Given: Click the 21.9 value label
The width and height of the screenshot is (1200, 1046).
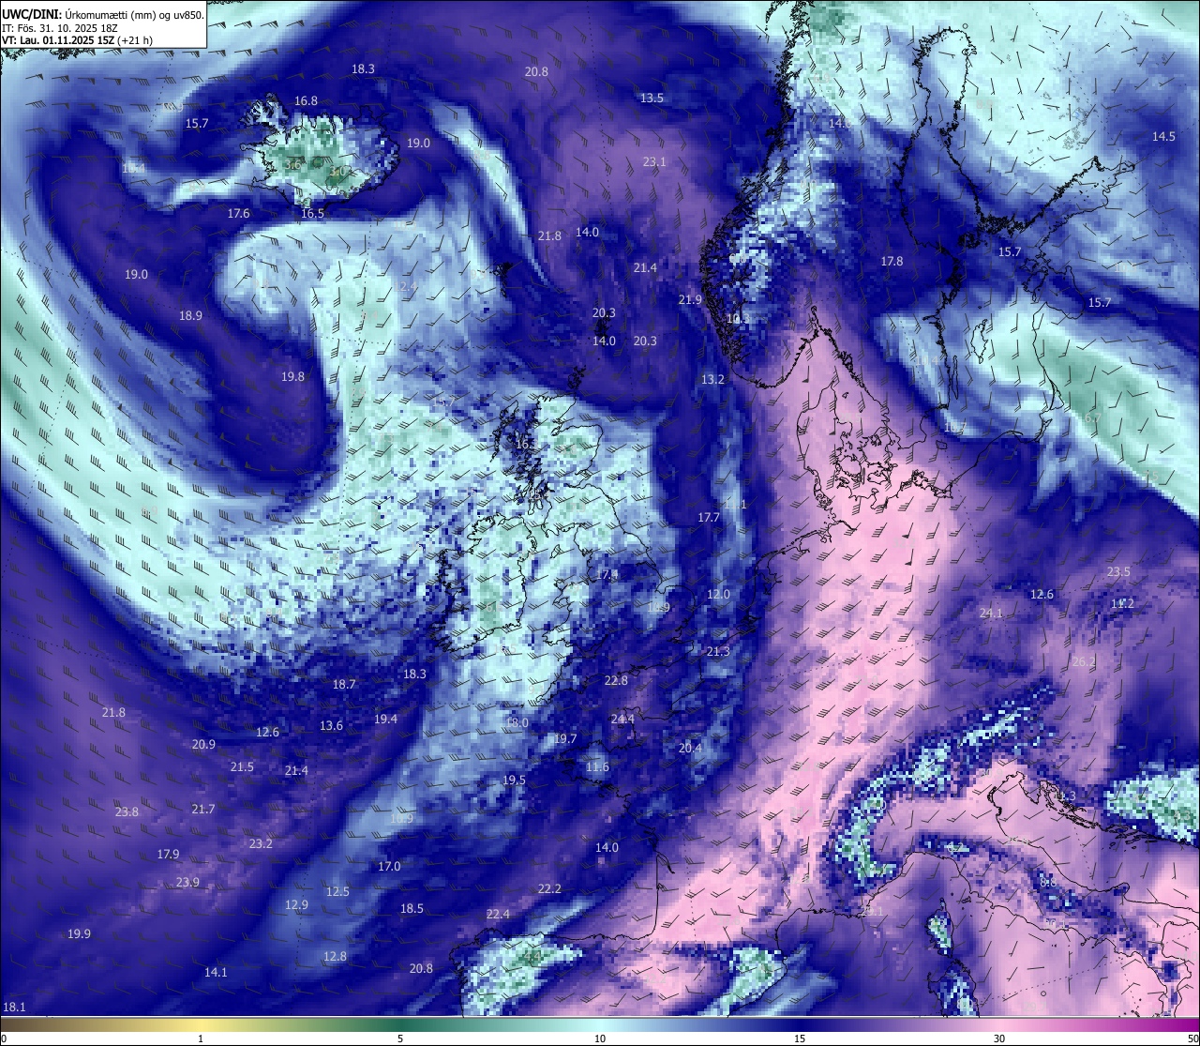Looking at the screenshot, I should click(690, 299).
